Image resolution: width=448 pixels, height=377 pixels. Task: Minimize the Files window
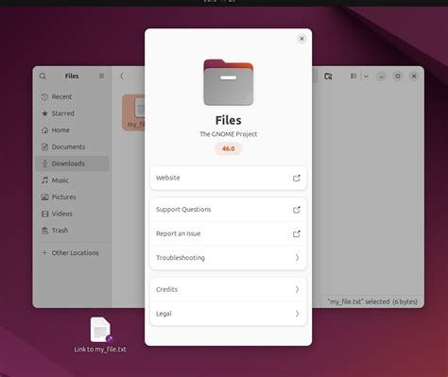tap(381, 77)
